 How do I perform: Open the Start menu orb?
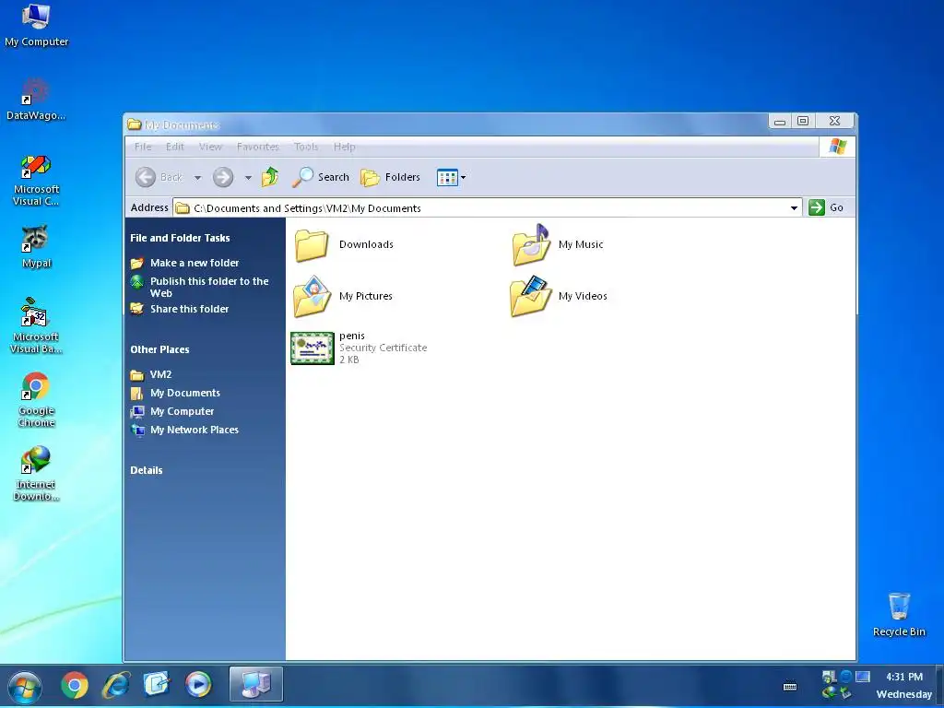[25, 687]
